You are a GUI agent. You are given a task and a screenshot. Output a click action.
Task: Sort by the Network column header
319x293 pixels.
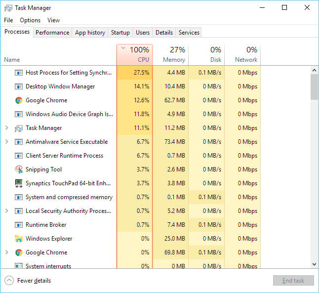click(x=242, y=55)
